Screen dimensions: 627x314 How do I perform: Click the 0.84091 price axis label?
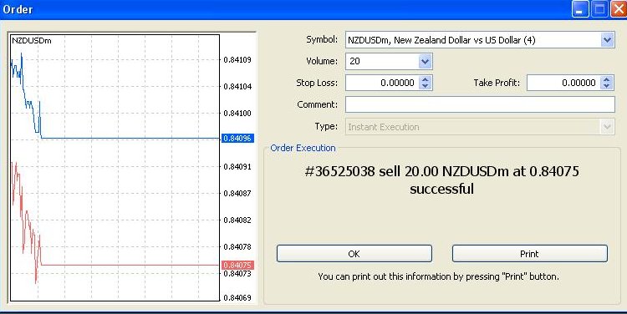[237, 166]
